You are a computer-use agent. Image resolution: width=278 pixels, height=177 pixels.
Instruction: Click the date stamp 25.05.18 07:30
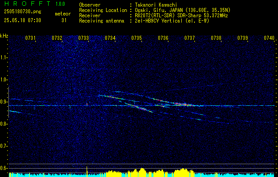[x=23, y=20]
